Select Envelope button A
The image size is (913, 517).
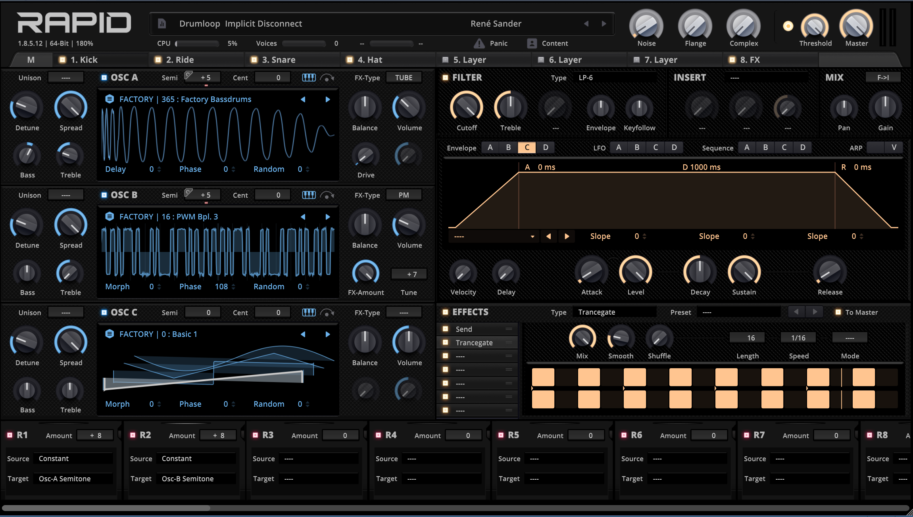click(x=490, y=148)
